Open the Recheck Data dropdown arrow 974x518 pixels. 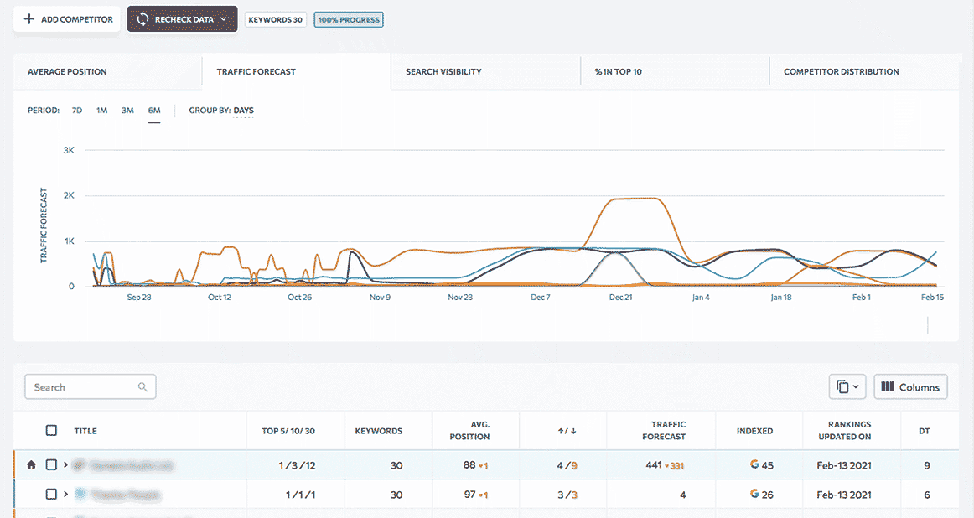224,19
